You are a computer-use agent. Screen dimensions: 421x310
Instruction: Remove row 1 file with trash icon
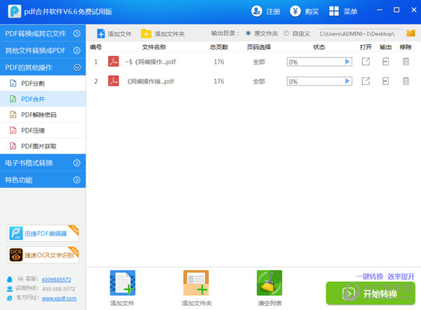406,62
